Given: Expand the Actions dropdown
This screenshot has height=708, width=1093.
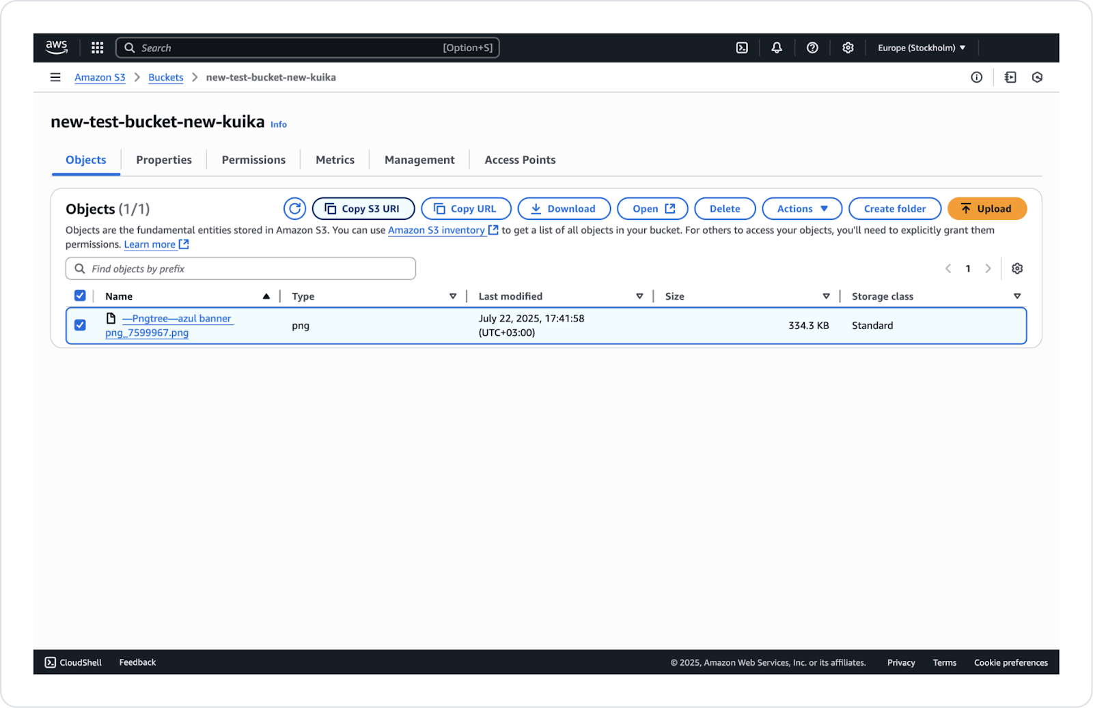Looking at the screenshot, I should [x=802, y=209].
